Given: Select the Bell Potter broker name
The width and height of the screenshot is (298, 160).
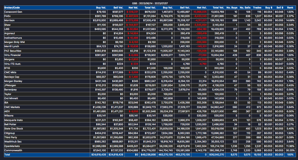Looking at the screenshot, I should (10, 124).
